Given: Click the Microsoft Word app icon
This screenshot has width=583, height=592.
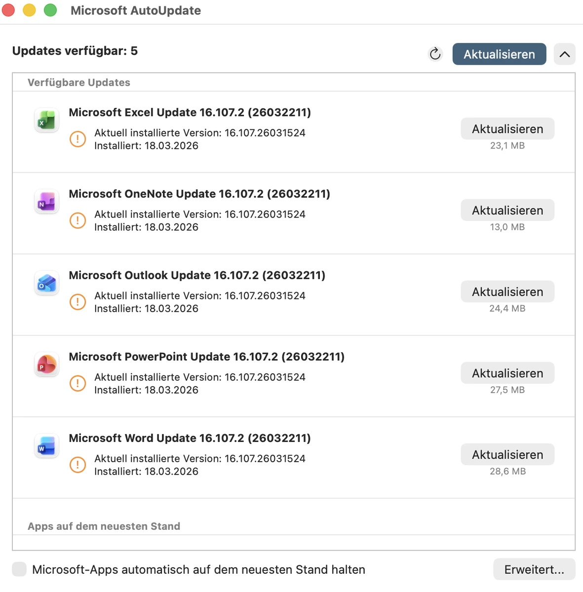Looking at the screenshot, I should (x=46, y=446).
